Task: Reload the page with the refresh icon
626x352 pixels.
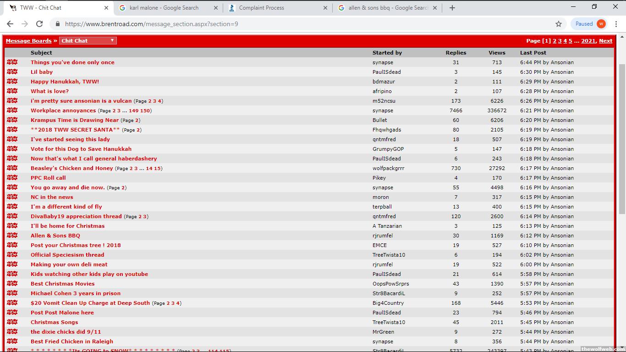Action: coord(39,24)
